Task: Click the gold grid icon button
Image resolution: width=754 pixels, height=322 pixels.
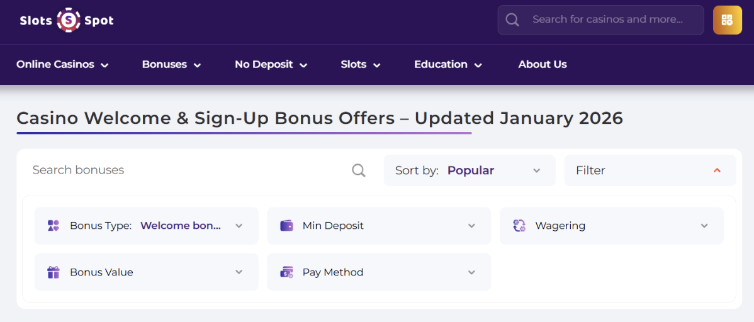Action: pos(727,20)
